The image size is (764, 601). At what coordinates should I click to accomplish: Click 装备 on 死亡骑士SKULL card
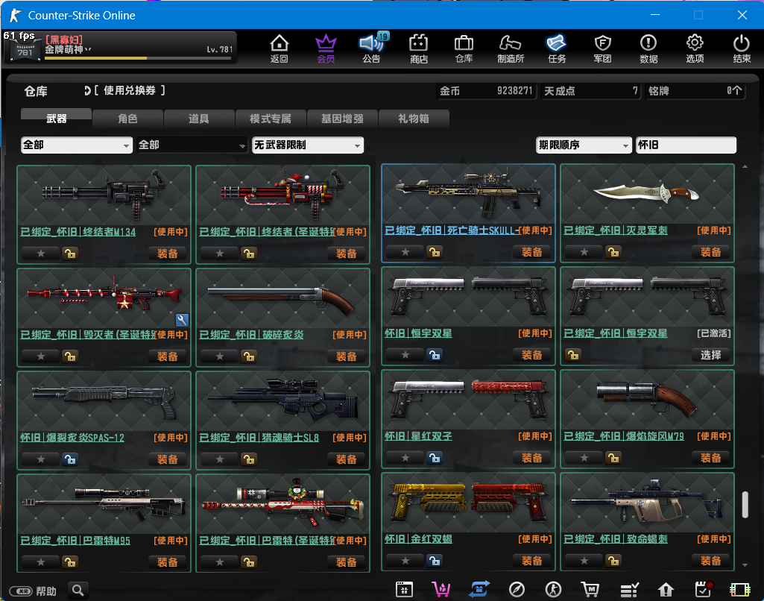[531, 252]
